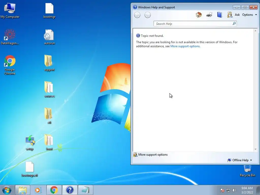This screenshot has width=260, height=195.
Task: Open Action Center flag in the system tray
Action: tap(222, 190)
